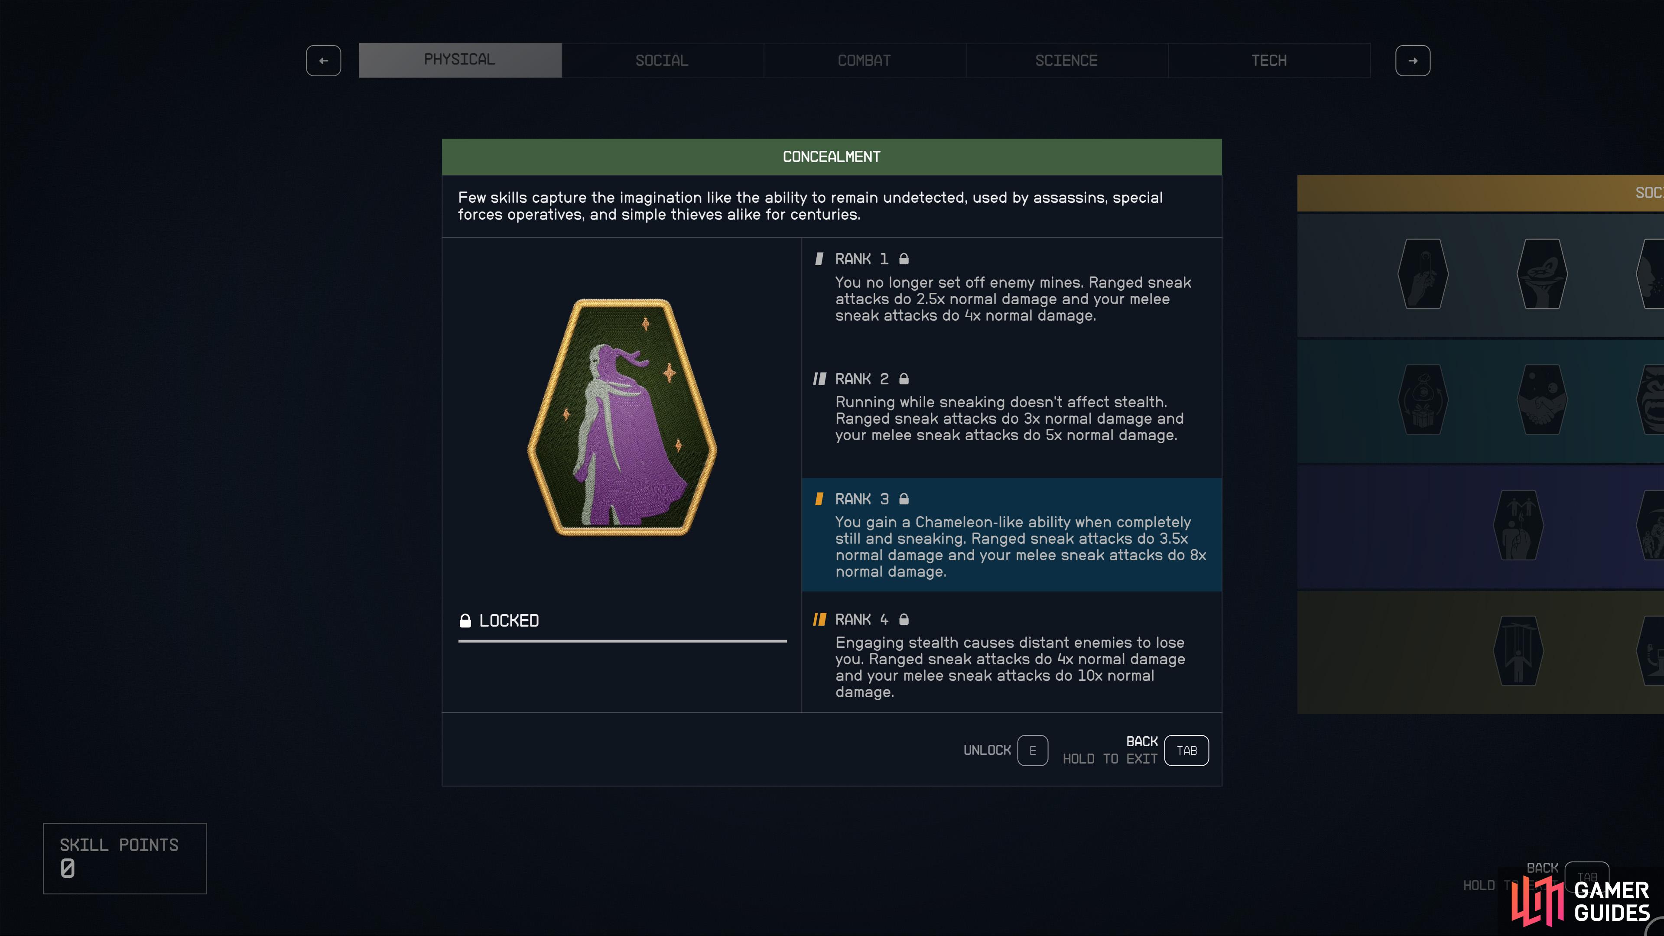Screen dimensions: 1664x936
Task: Pick the two-people leadership hexagon icon
Action: click(x=1518, y=525)
